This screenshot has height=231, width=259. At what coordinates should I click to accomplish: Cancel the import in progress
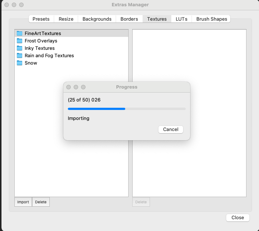tap(171, 129)
